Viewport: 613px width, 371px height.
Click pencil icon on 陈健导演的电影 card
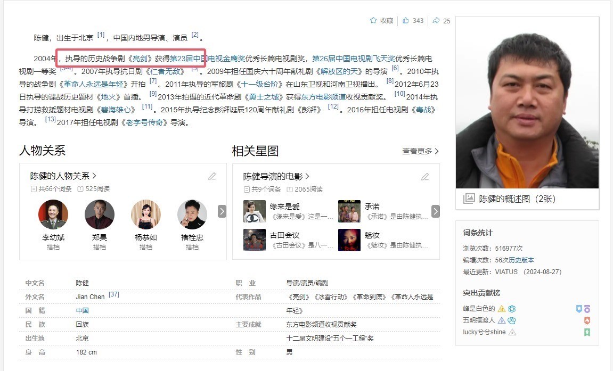click(x=425, y=176)
